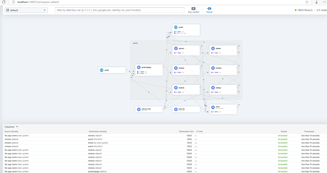The height and width of the screenshot is (173, 327).
Task: Click port icon beside details 15020
Action: pyautogui.click(x=212, y=53)
